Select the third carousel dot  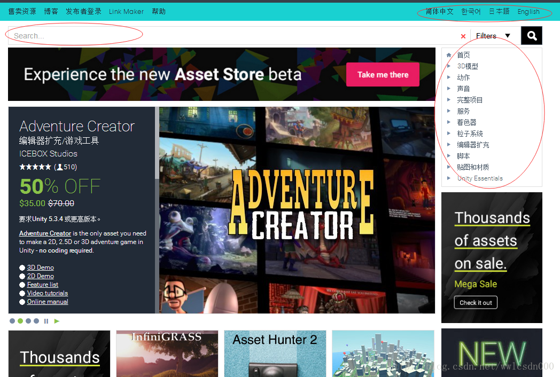coord(28,321)
